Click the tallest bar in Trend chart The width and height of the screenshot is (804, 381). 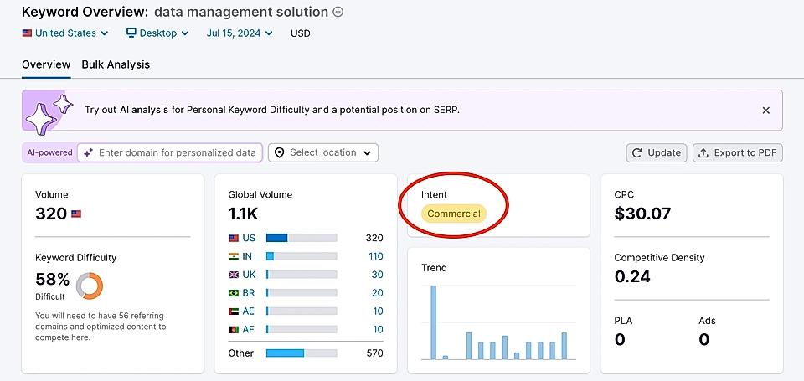tap(433, 322)
